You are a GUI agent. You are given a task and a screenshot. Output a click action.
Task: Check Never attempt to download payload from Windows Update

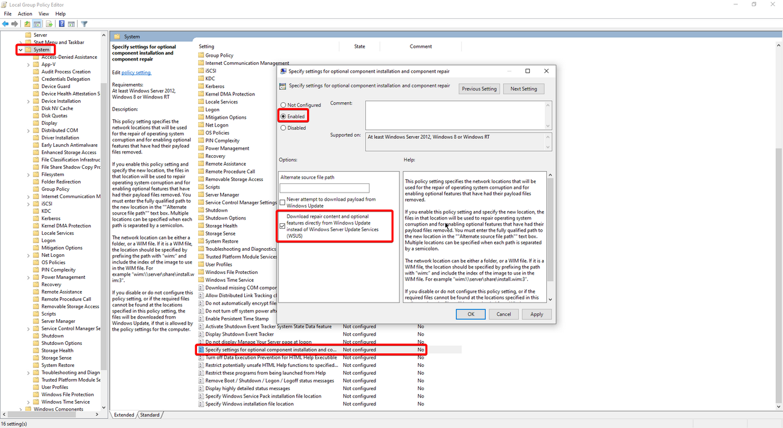[283, 202]
